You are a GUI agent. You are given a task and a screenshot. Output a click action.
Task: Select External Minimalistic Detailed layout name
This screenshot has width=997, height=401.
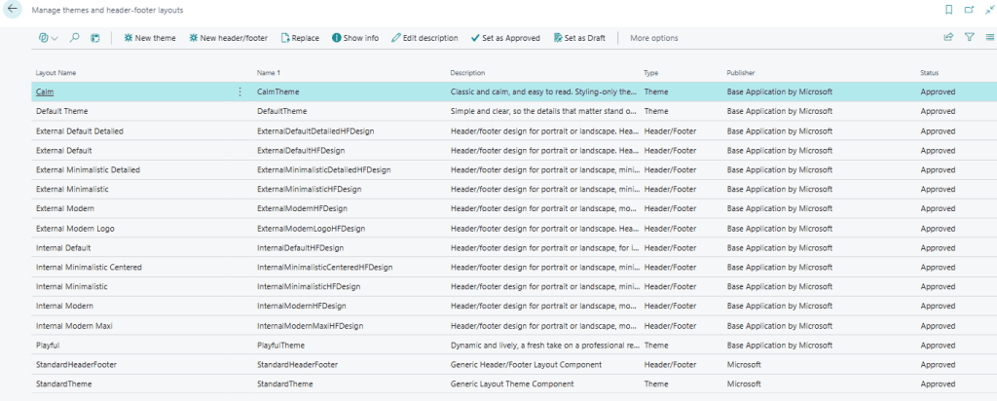click(x=88, y=169)
